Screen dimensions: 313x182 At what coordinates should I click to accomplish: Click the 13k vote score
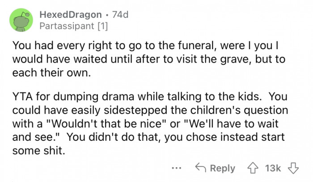click(273, 168)
